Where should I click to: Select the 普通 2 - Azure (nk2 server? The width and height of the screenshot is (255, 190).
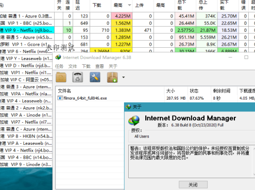pos(26,108)
